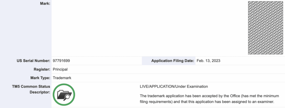Click the Application Filing Date label
Image resolution: width=285 pixels, height=108 pixels.
(173, 61)
